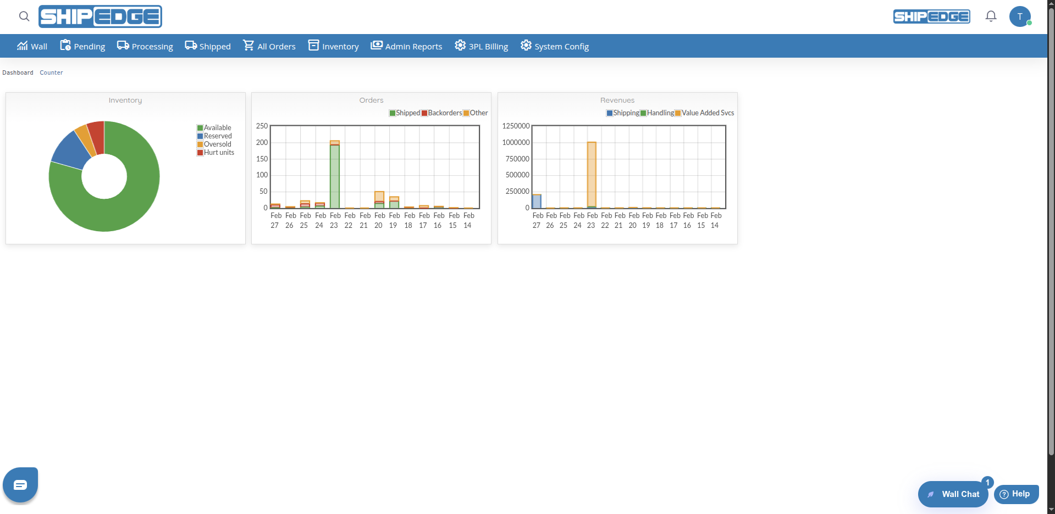This screenshot has height=514, width=1055.
Task: Open the notifications bell dropdown
Action: click(991, 16)
